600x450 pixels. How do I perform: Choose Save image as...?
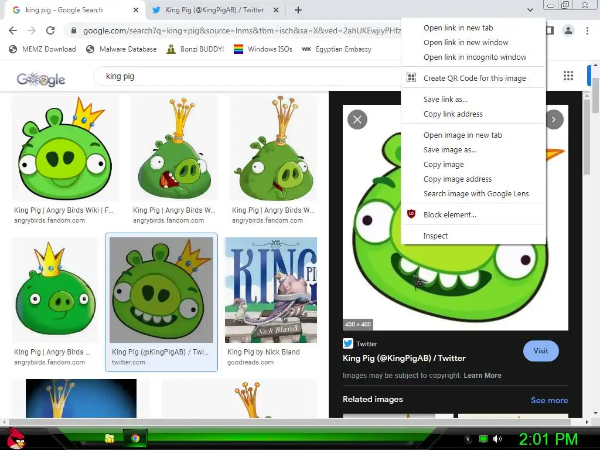[x=473, y=149]
